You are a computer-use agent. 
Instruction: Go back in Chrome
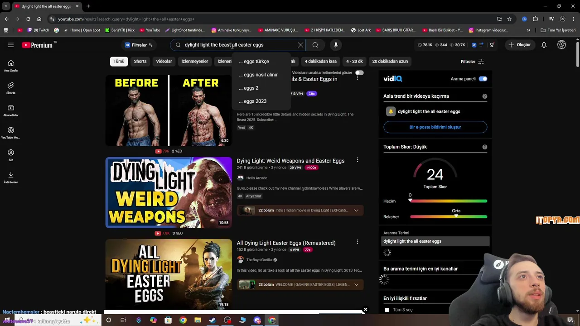click(6, 19)
